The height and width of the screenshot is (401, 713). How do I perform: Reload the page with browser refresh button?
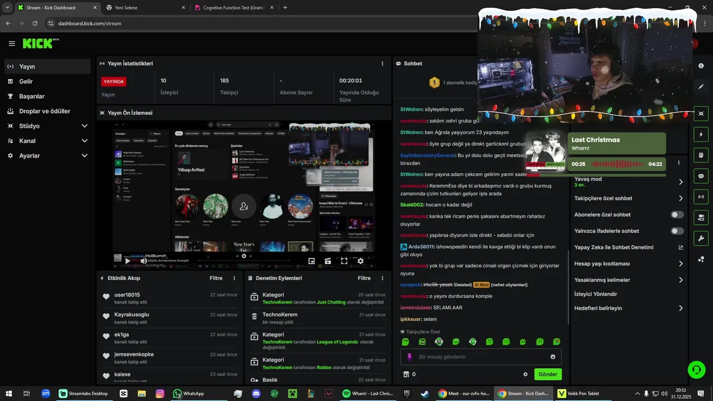35,23
